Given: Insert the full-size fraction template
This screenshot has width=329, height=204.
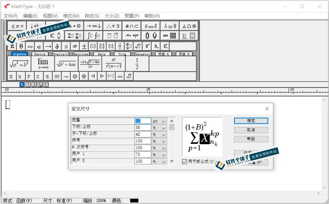Looking at the screenshot, I should coord(120,46).
